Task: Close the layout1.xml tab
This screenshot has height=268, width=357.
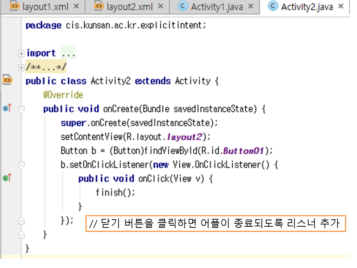Action: click(x=76, y=6)
